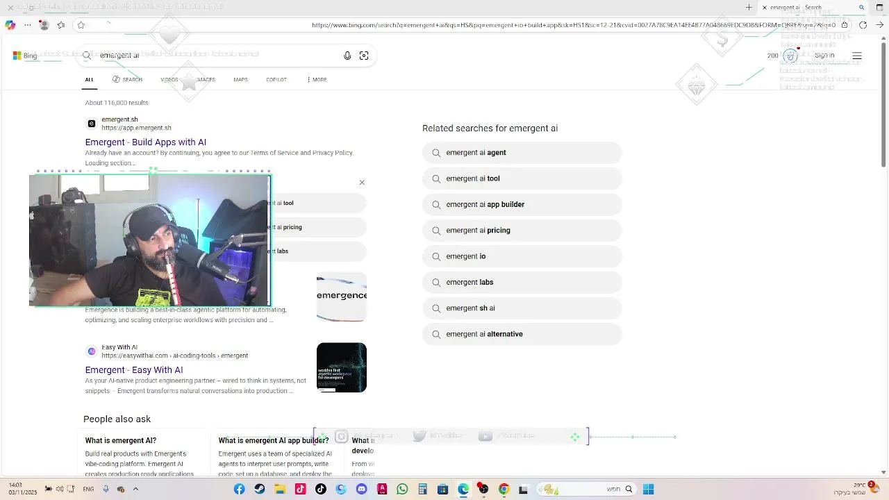This screenshot has width=889, height=500.
Task: Click the 'https://app.emergent.sh' URL text
Action: point(137,128)
